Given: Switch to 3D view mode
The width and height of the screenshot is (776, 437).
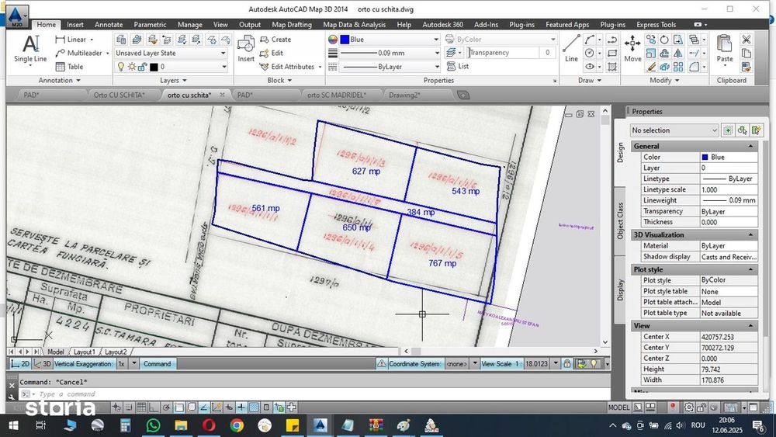Looking at the screenshot, I should 43,363.
